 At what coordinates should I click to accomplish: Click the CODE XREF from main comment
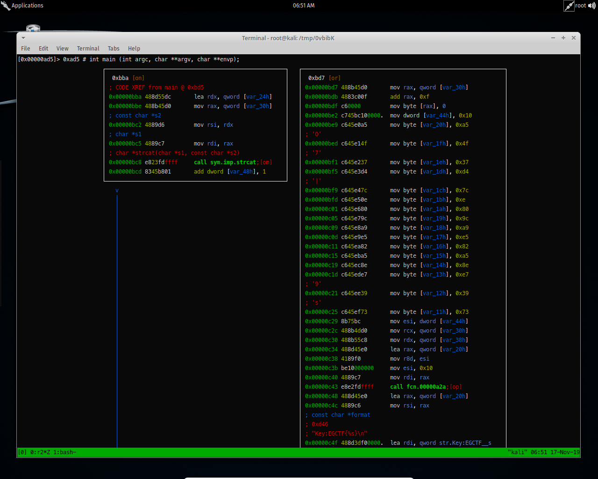tap(157, 87)
